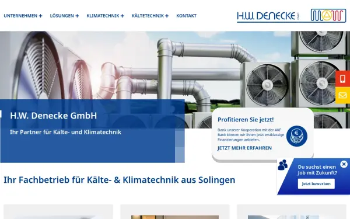Click Ihr Partner für Kälte- und Klimatechnik text

[x=65, y=132]
